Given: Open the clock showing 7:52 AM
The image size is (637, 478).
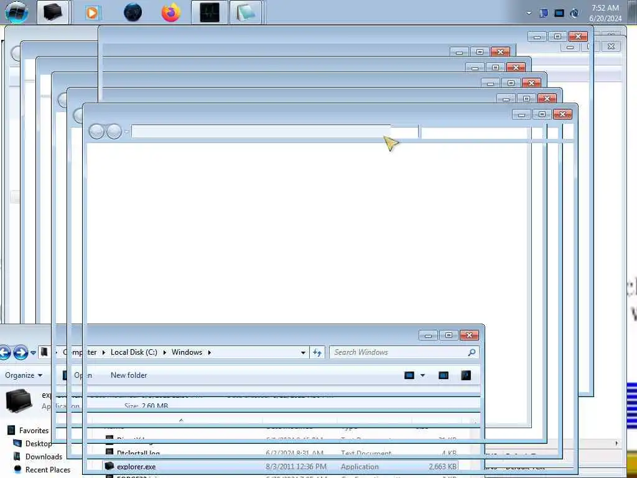Looking at the screenshot, I should pyautogui.click(x=605, y=13).
